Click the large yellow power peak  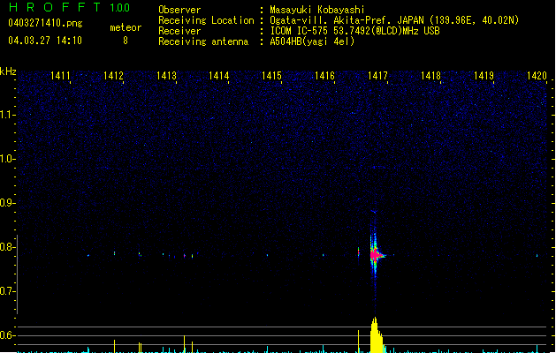click(x=375, y=335)
